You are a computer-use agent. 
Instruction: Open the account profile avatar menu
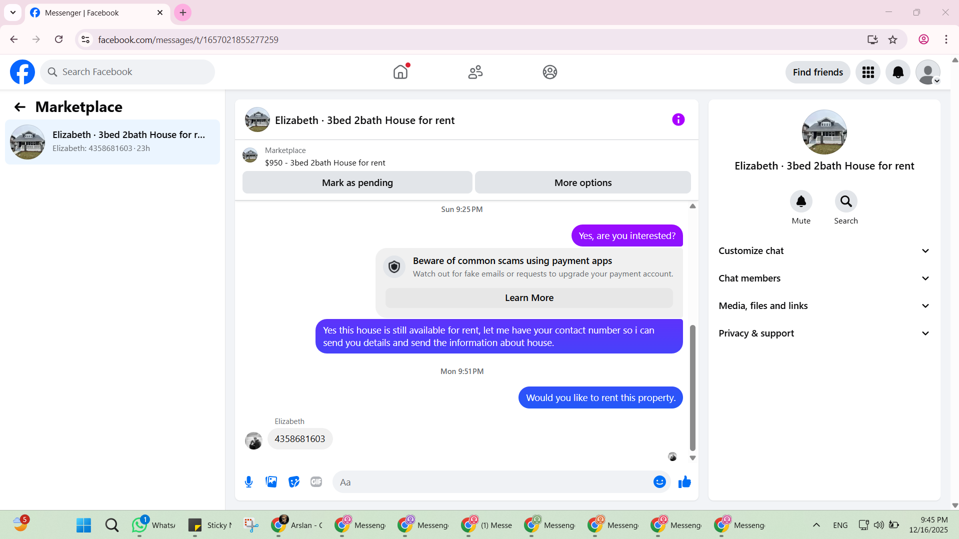(928, 72)
